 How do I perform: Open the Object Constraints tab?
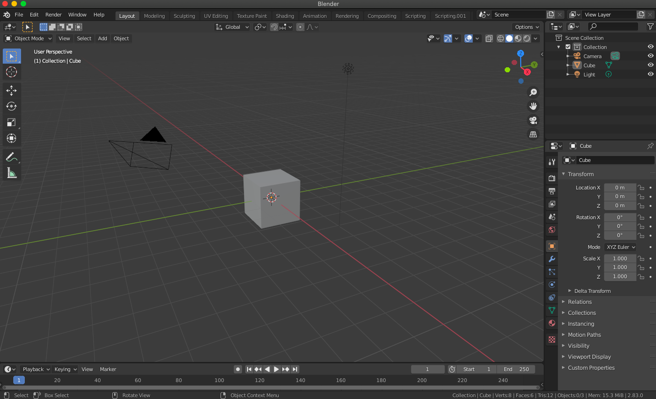(552, 297)
